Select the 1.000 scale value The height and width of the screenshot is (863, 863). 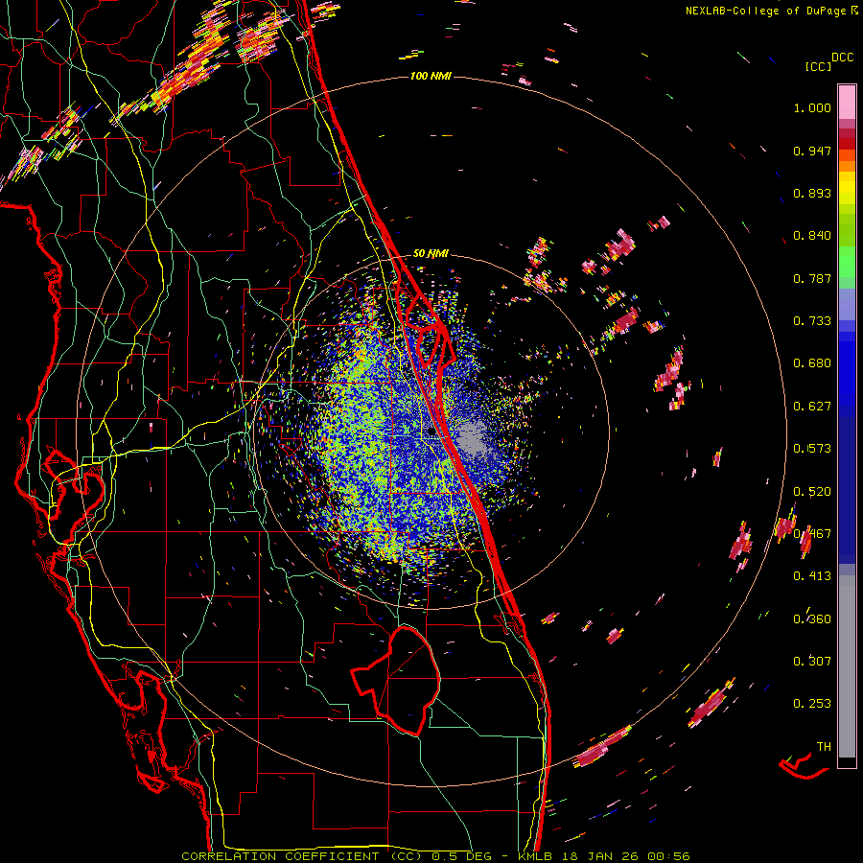coord(812,107)
